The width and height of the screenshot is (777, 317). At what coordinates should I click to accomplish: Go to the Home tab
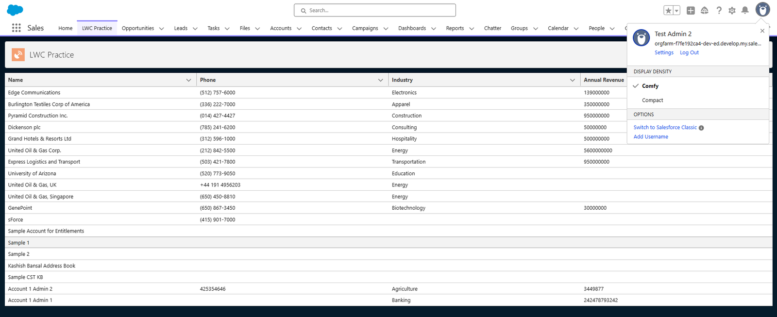(65, 28)
